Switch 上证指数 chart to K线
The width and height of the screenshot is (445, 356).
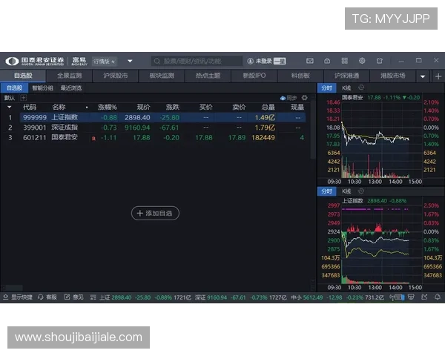coord(346,191)
